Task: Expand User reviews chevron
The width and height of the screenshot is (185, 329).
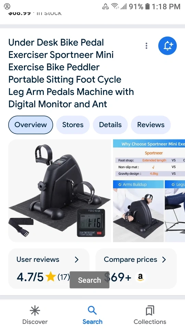Action: pos(77,260)
